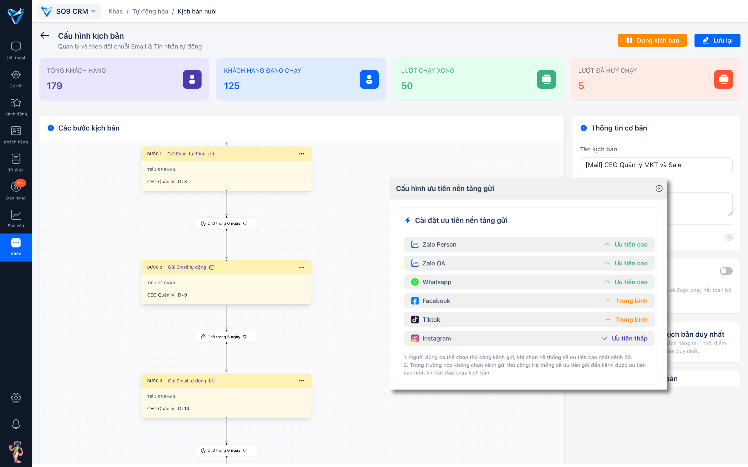The width and height of the screenshot is (748, 467).
Task: Edit Chờ trong 6 ngày delay after Bước 1
Action: tap(226, 223)
